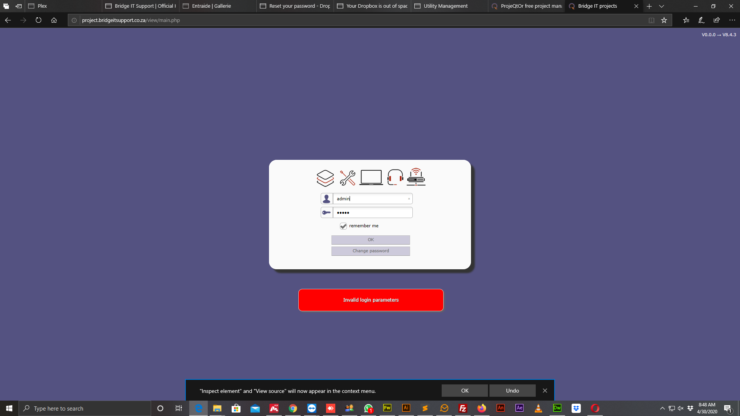Image resolution: width=740 pixels, height=416 pixels.
Task: Open Settings and more ellipsis menu
Action: (x=732, y=20)
